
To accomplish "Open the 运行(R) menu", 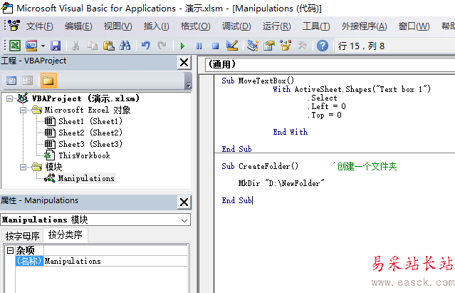I will (x=276, y=26).
